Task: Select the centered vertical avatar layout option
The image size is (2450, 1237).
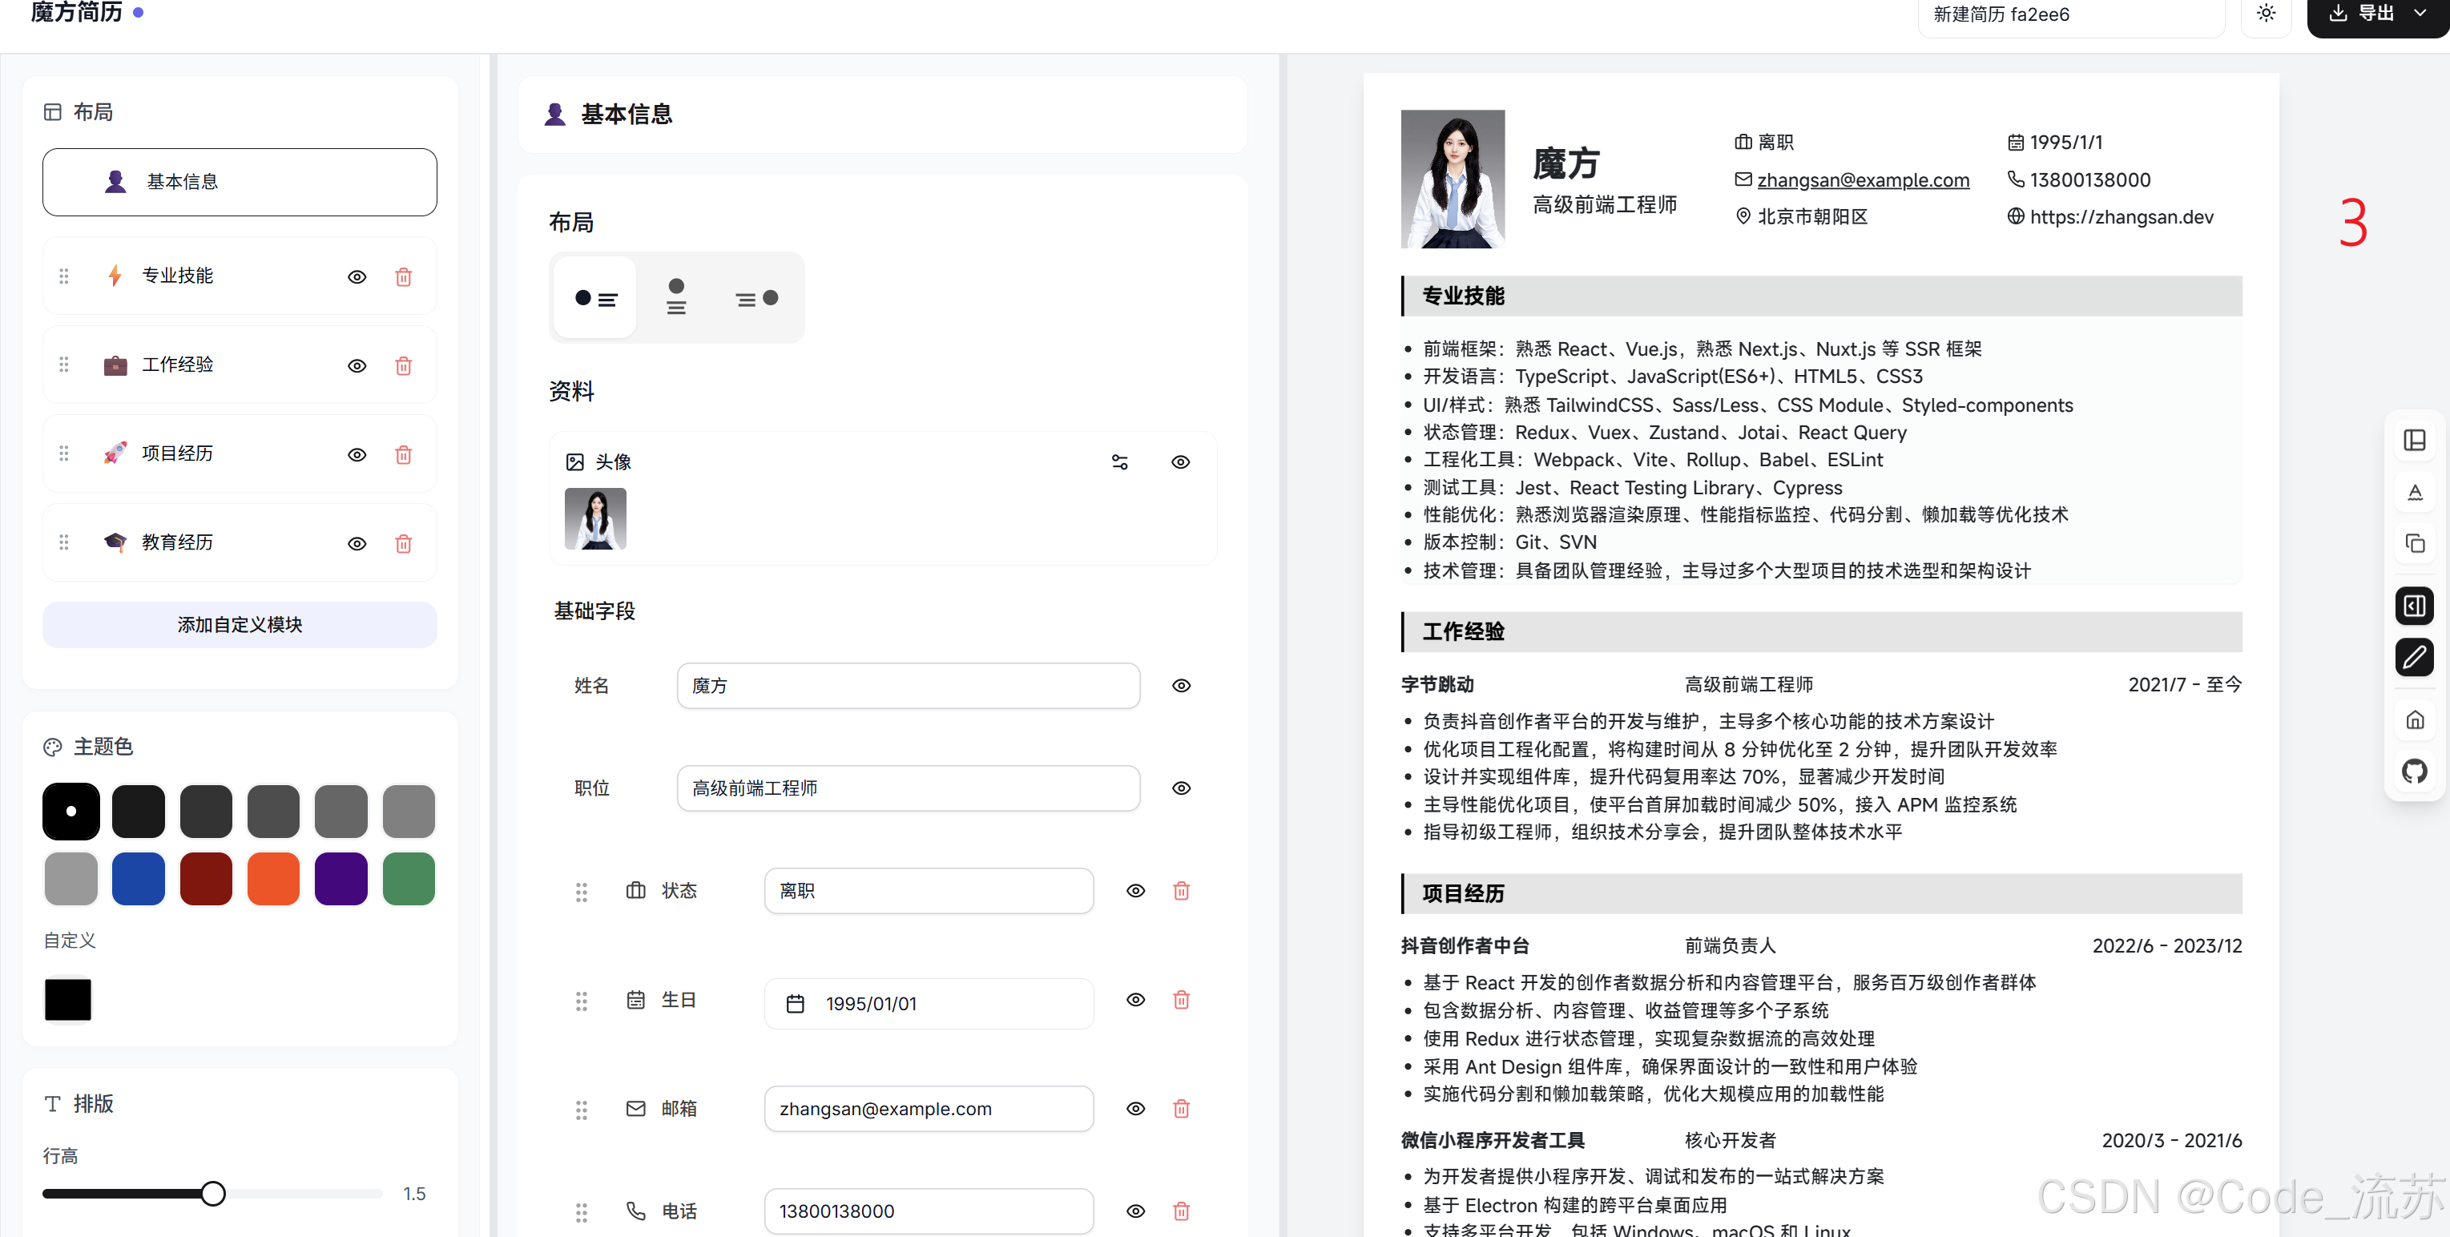Action: (676, 297)
